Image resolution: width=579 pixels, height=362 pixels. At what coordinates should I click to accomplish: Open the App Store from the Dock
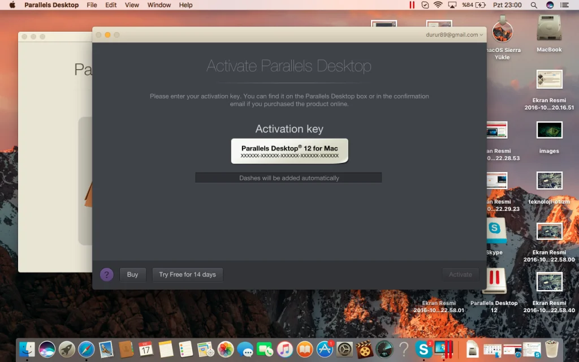coord(325,350)
